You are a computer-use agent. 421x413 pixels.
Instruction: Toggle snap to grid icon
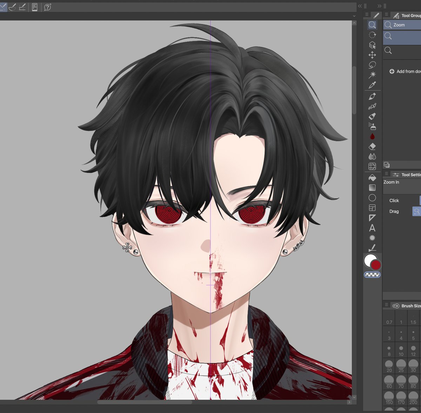point(22,7)
